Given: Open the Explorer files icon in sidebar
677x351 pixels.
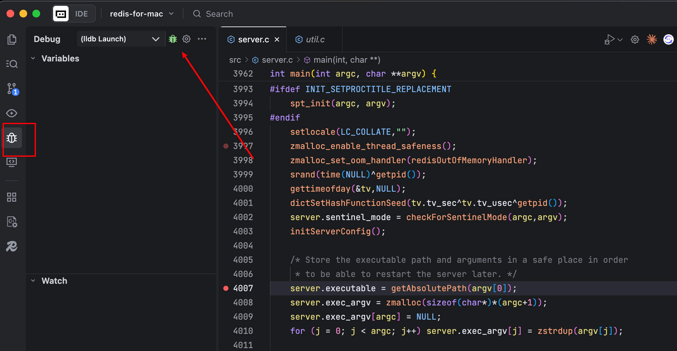Looking at the screenshot, I should tap(12, 39).
